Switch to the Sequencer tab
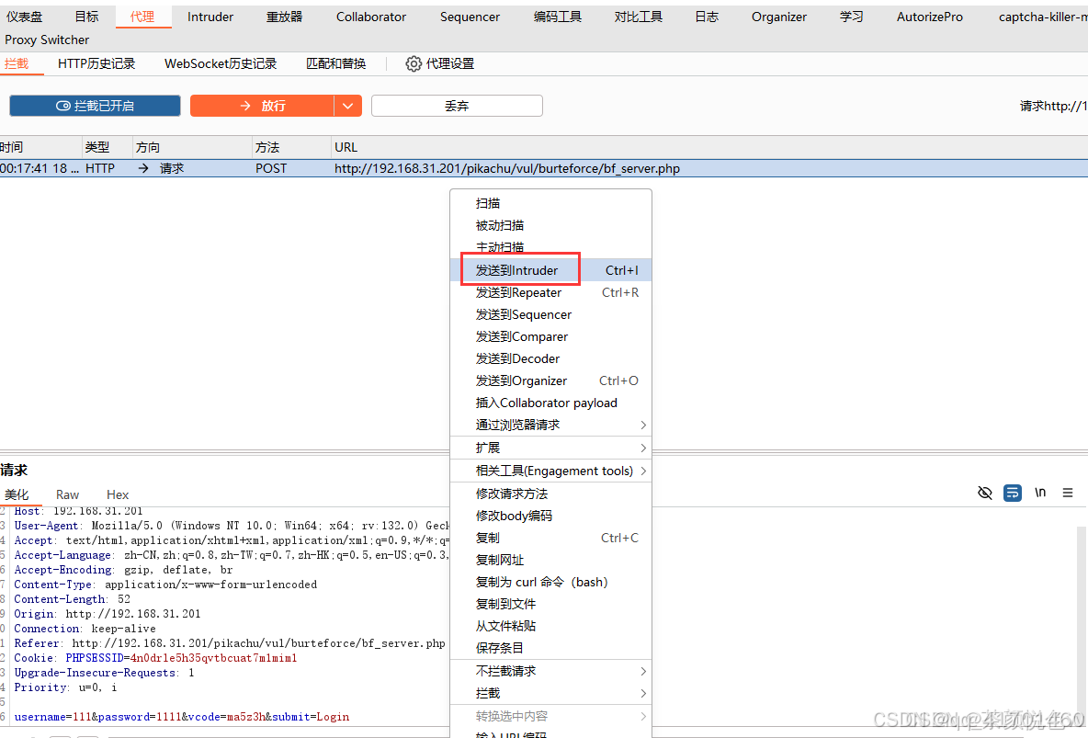The height and width of the screenshot is (738, 1088). [x=470, y=17]
